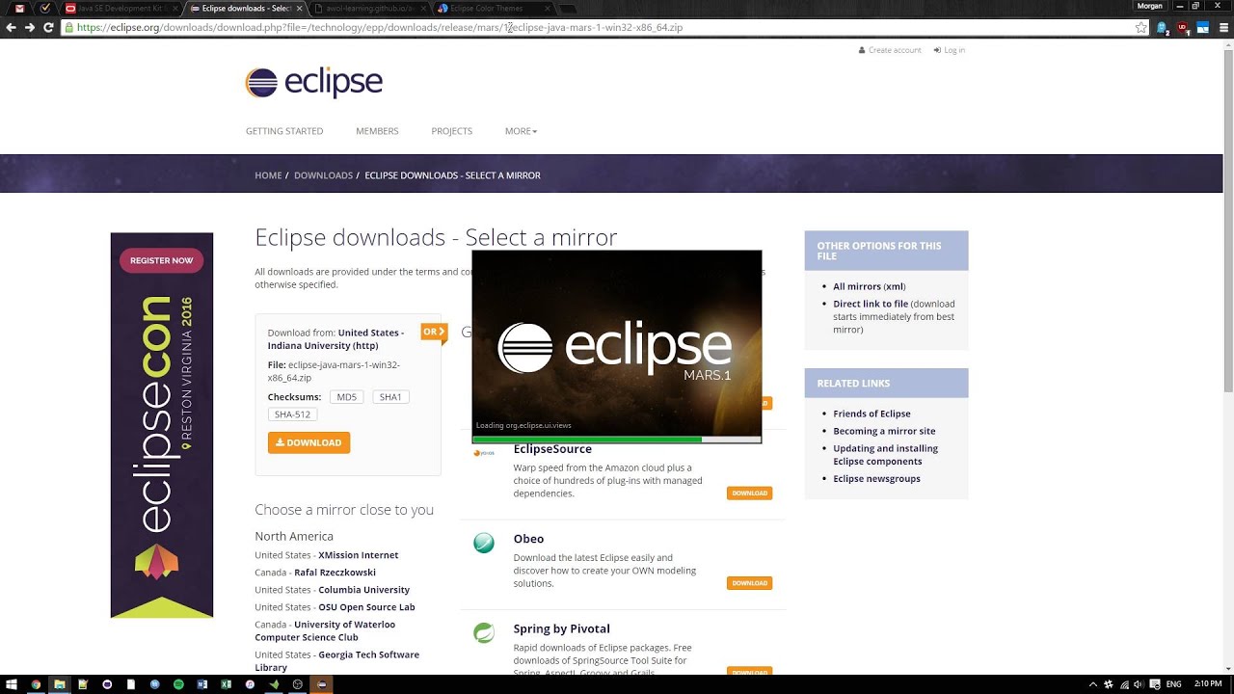Image resolution: width=1234 pixels, height=694 pixels.
Task: Open the MEMBERS menu item
Action: (x=377, y=131)
